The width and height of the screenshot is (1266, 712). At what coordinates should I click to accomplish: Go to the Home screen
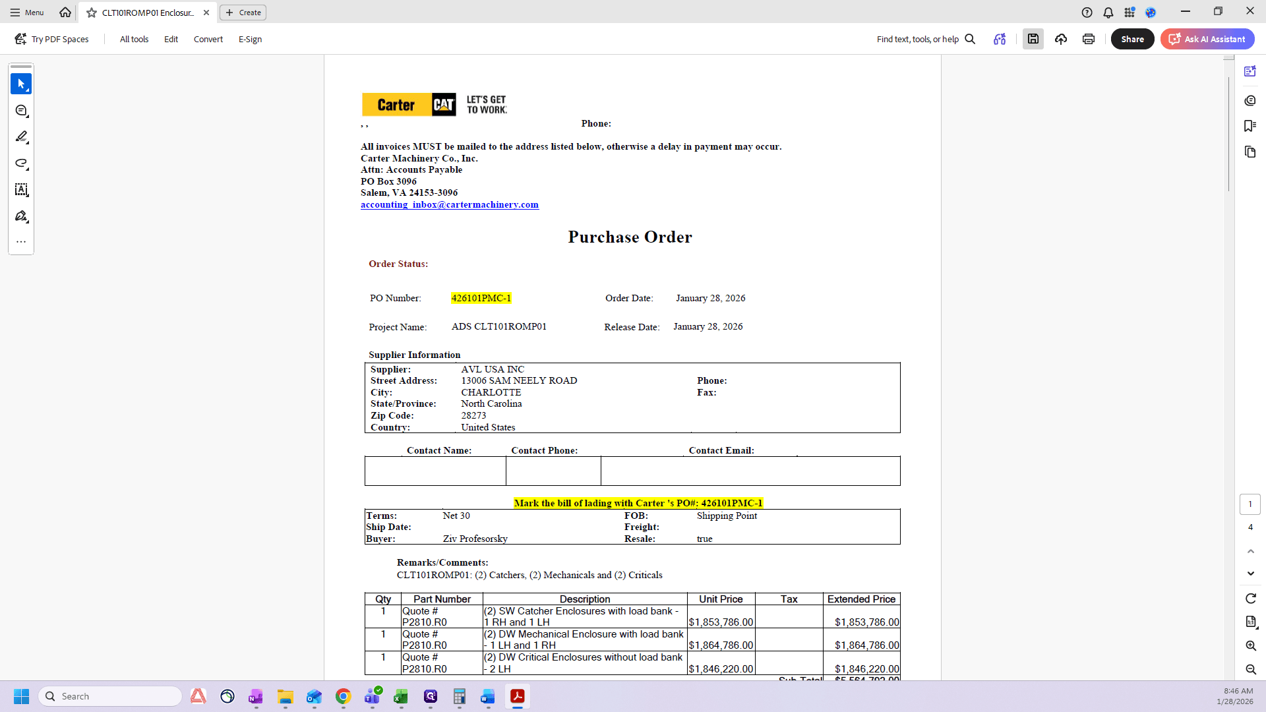(x=65, y=13)
